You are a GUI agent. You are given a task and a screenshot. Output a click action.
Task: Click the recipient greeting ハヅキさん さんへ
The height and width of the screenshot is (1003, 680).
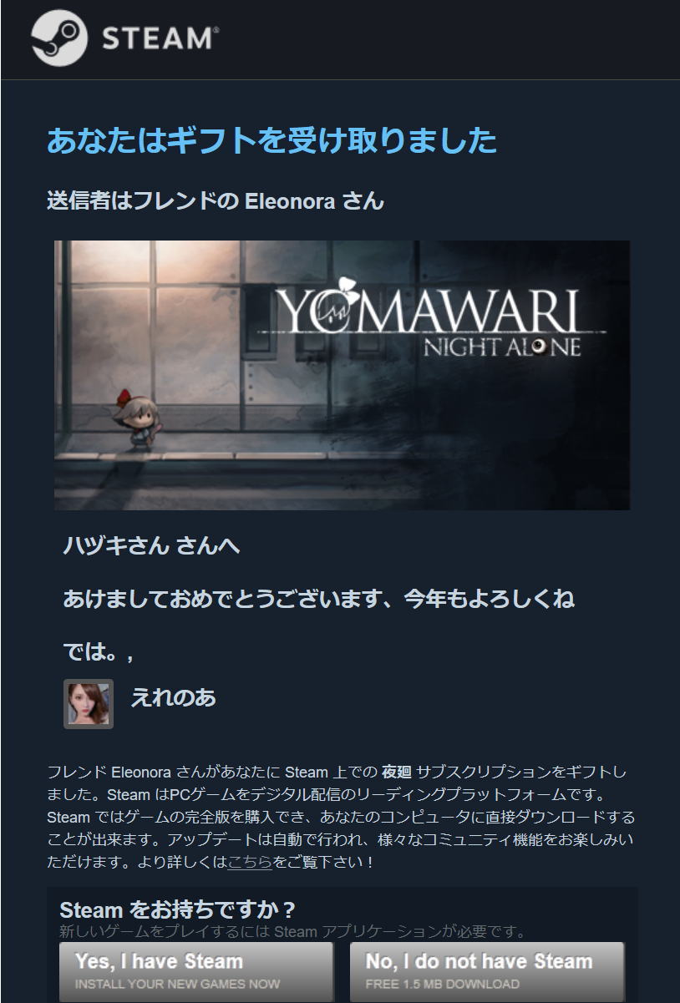(151, 546)
